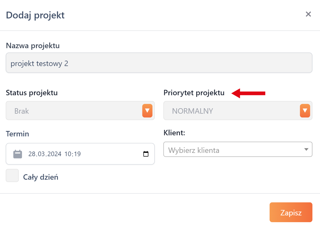The width and height of the screenshot is (320, 230).
Task: Select the minutes value 19 in Termin
Action: [77, 154]
